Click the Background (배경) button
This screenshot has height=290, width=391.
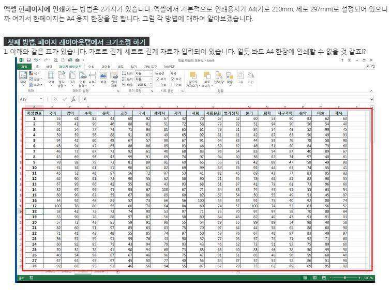pos(103,78)
